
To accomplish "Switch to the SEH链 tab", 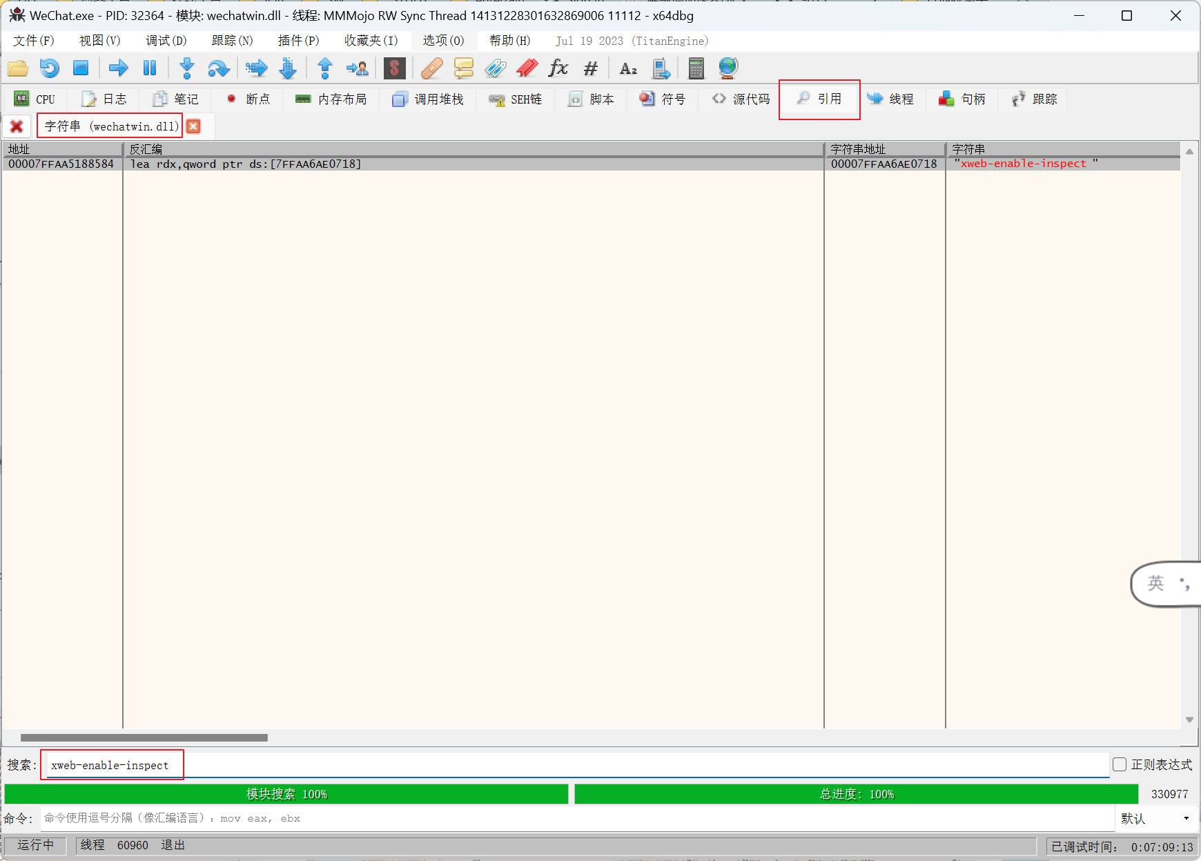I will pyautogui.click(x=516, y=99).
